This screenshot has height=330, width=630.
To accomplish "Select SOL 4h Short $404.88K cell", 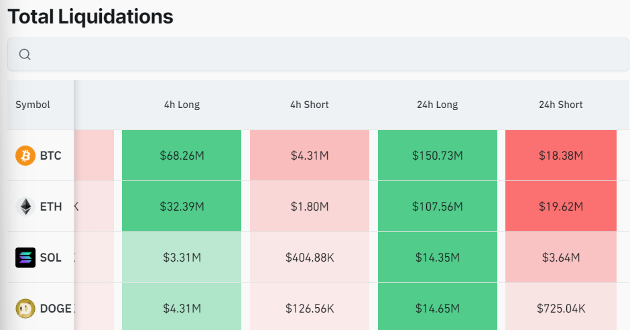I will coord(309,258).
